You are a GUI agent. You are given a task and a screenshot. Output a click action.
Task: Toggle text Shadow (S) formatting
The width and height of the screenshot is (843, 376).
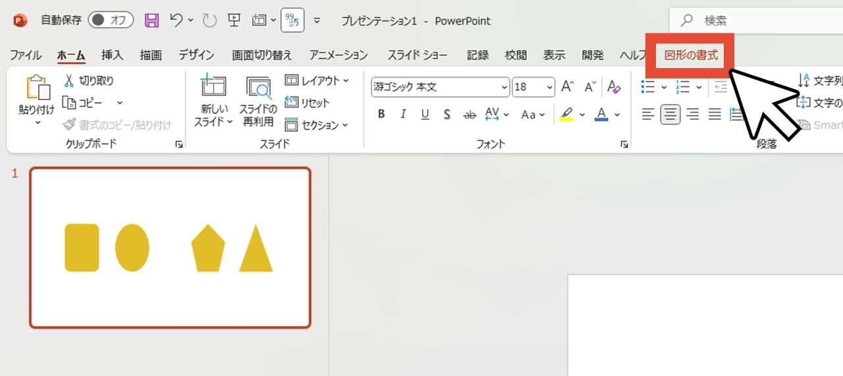click(x=447, y=115)
